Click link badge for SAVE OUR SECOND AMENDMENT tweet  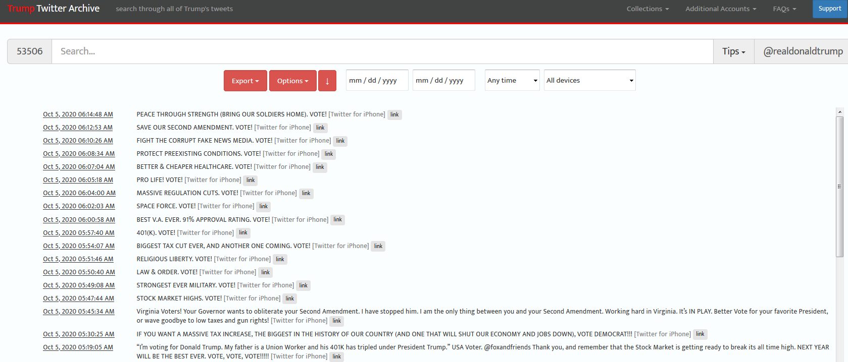[x=320, y=128]
